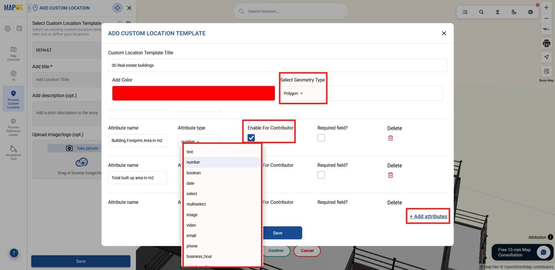Image resolution: width=555 pixels, height=270 pixels.
Task: Click the Base Map icon
Action: 546,71
